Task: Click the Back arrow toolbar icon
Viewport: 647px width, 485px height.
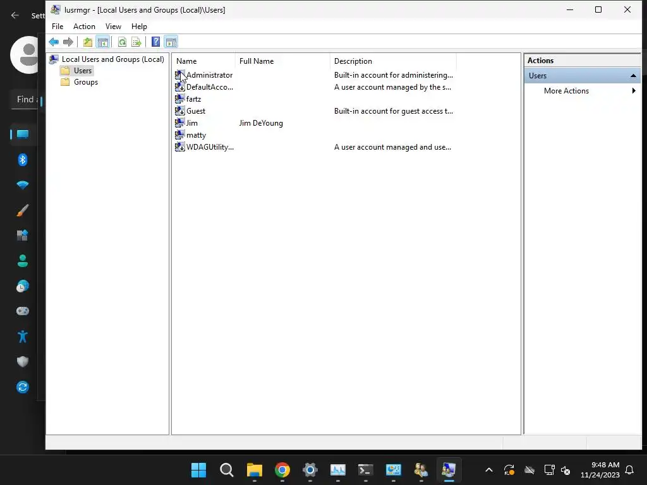Action: pos(54,42)
